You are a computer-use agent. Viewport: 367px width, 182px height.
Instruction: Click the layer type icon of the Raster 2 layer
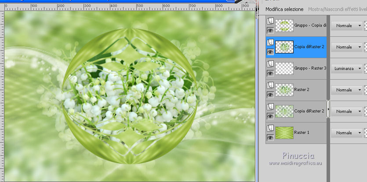pos(270,85)
